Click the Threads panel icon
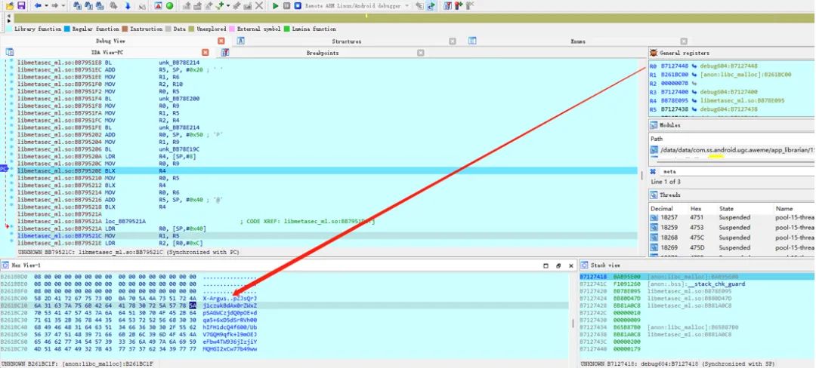This screenshot has width=816, height=368. 654,195
